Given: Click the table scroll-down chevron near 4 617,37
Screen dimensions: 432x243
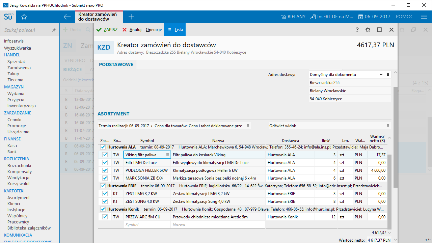Looking at the screenshot, I should pos(389,233).
